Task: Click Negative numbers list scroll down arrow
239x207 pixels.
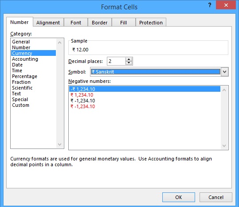Action: pyautogui.click(x=224, y=146)
